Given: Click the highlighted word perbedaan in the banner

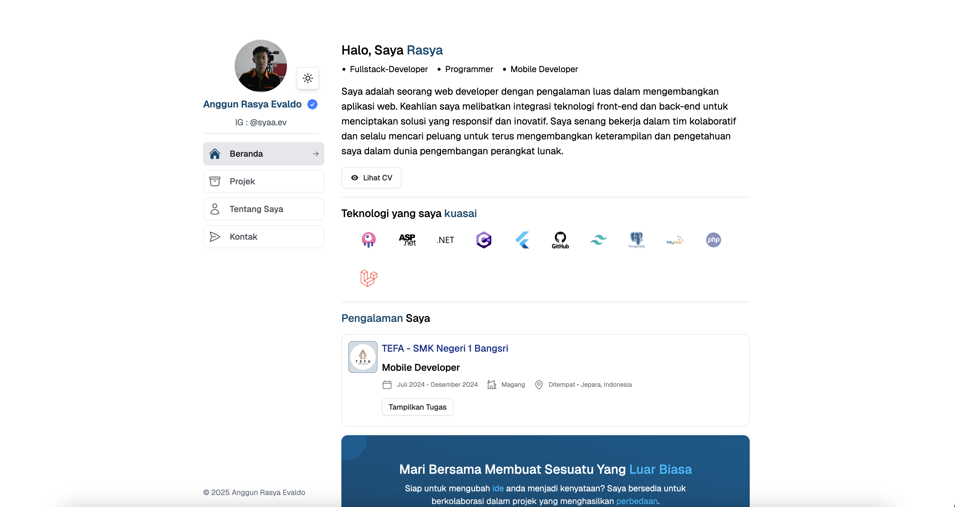Looking at the screenshot, I should click(x=636, y=501).
